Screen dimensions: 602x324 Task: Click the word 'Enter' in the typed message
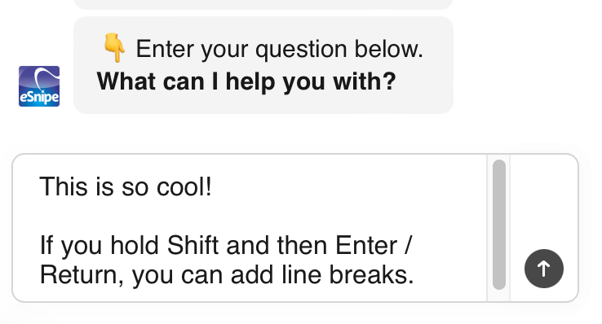[366, 245]
